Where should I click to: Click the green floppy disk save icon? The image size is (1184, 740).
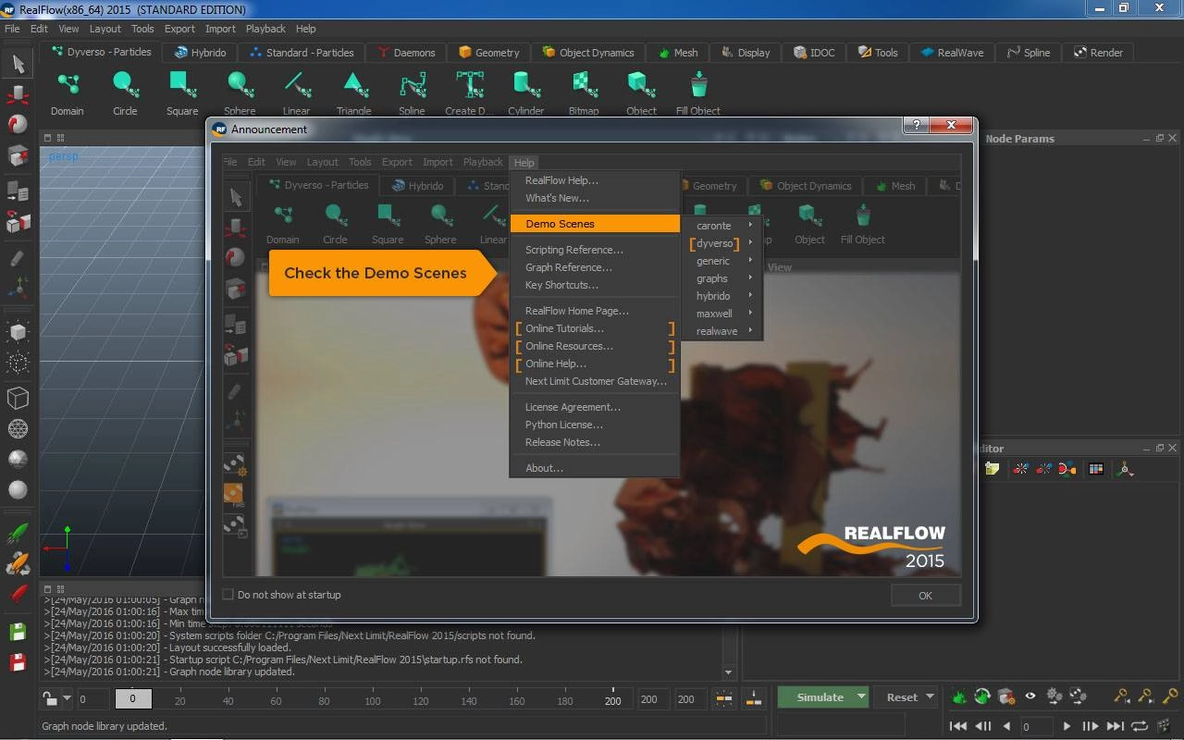[x=18, y=632]
